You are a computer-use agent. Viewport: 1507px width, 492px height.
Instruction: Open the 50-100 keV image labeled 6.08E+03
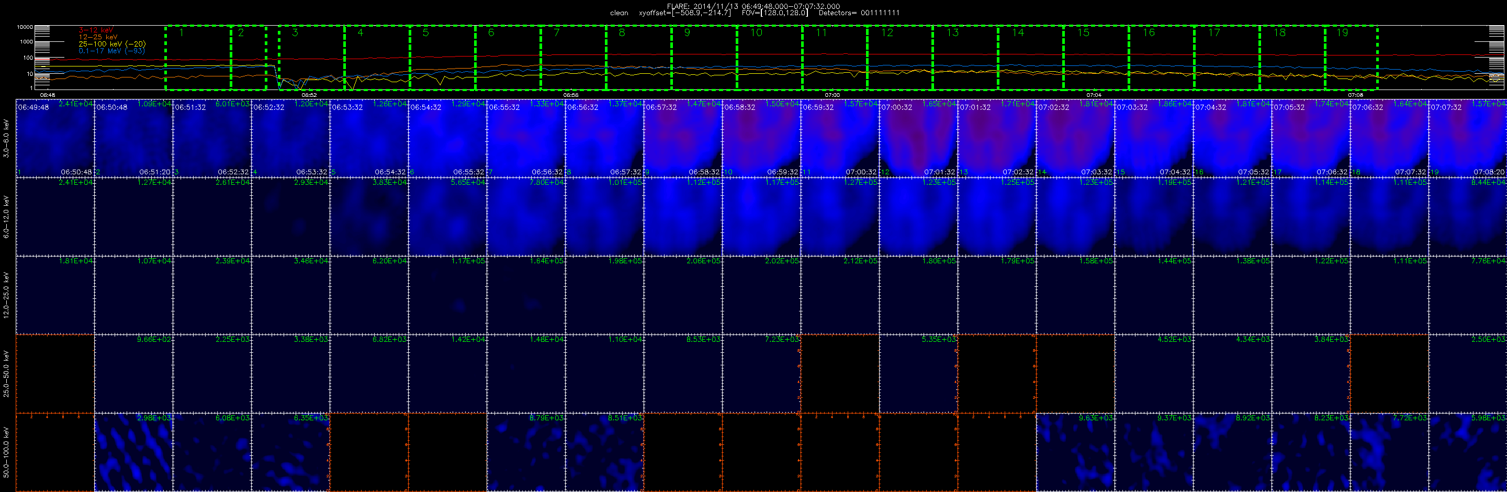click(212, 452)
